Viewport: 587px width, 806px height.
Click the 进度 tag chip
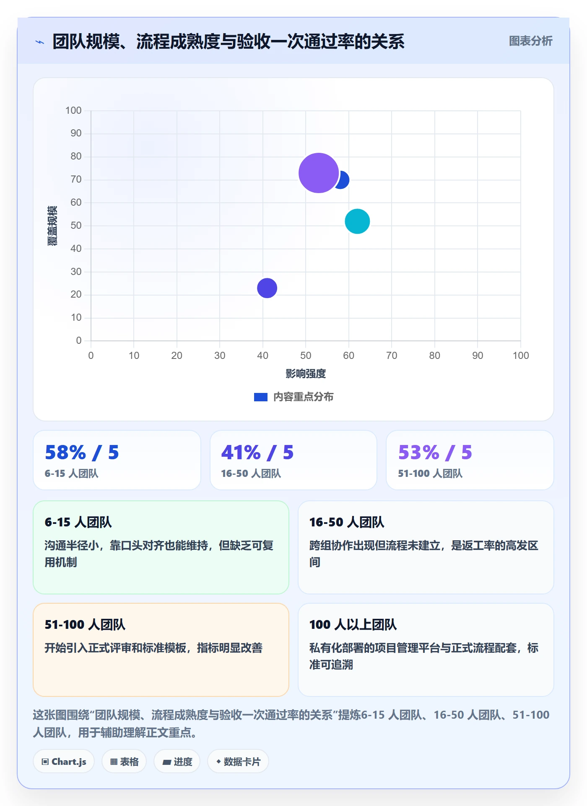177,762
